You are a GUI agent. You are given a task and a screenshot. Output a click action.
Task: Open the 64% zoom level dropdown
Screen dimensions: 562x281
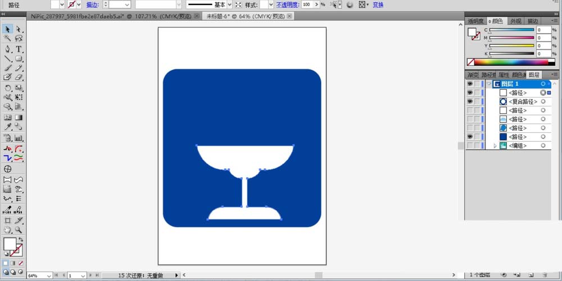pyautogui.click(x=49, y=275)
